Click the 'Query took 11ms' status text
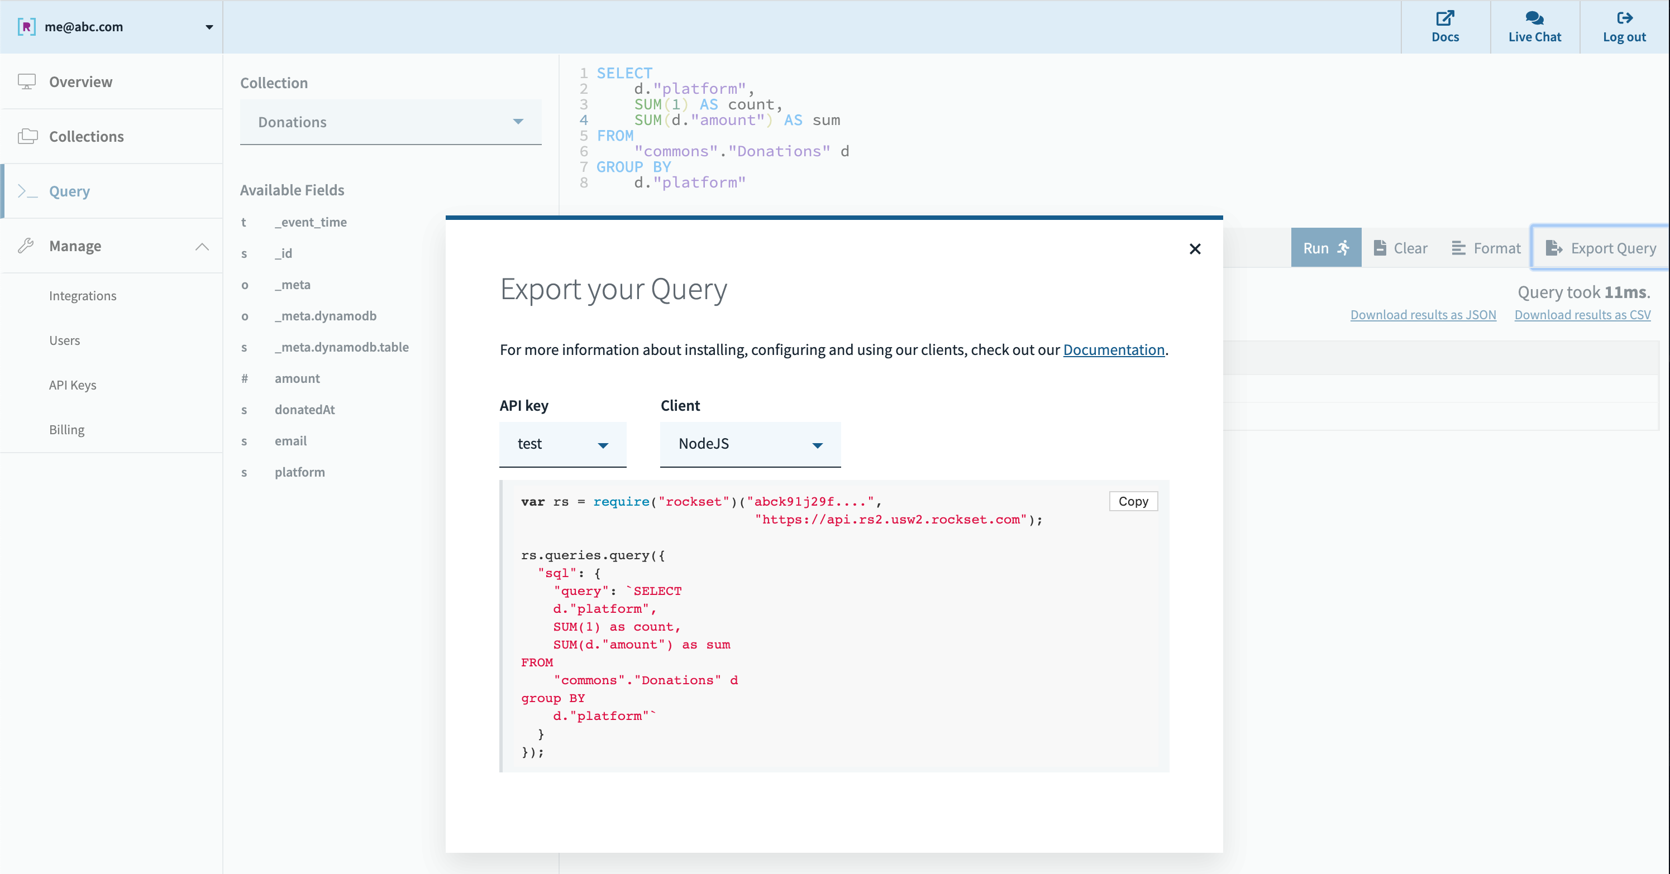This screenshot has width=1670, height=874. (x=1584, y=292)
